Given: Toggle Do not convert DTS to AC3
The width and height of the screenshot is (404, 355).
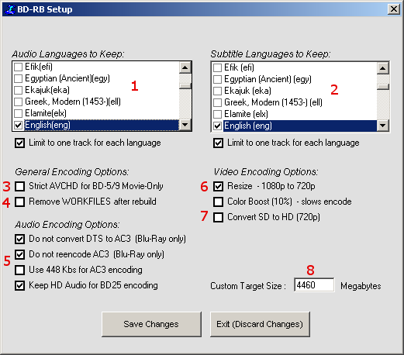Looking at the screenshot, I should pyautogui.click(x=20, y=239).
